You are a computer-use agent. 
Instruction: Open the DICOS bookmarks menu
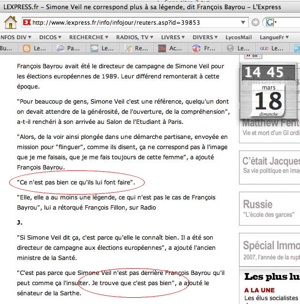point(50,37)
